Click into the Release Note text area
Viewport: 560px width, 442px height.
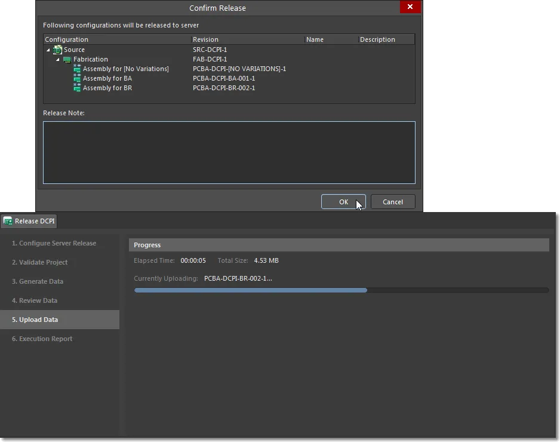click(229, 152)
